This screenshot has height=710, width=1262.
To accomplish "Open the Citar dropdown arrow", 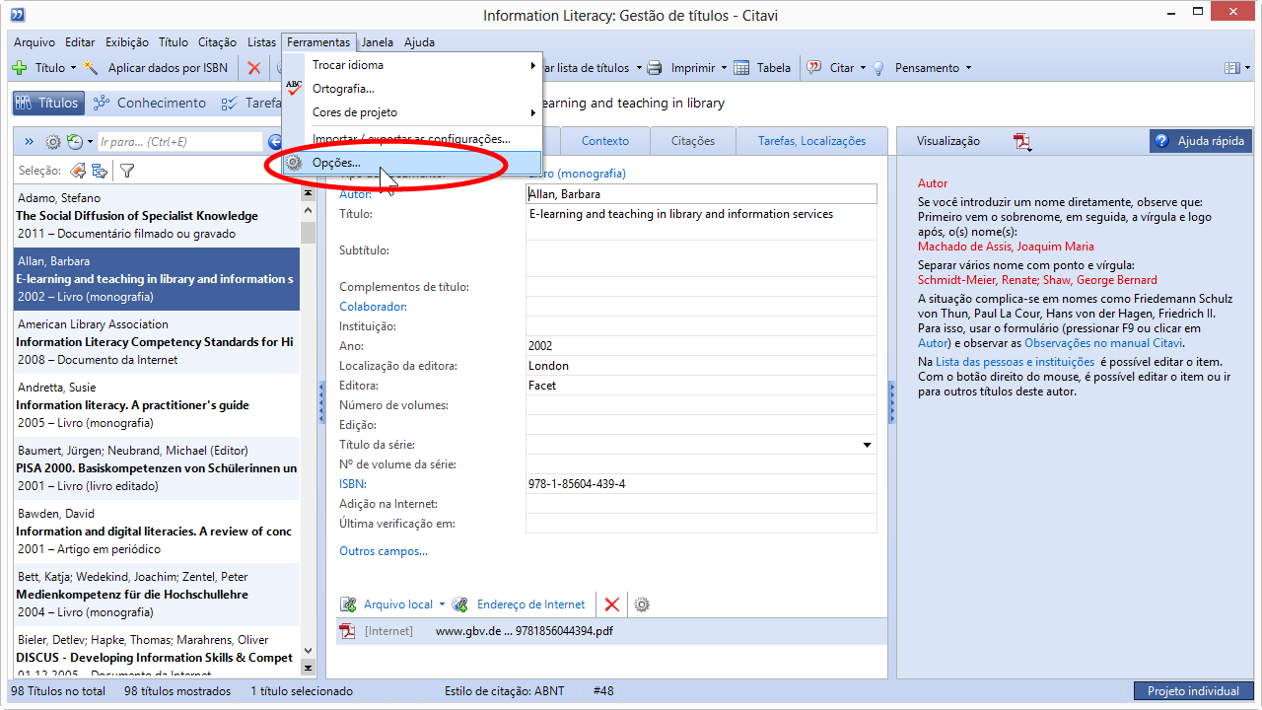I will [863, 68].
